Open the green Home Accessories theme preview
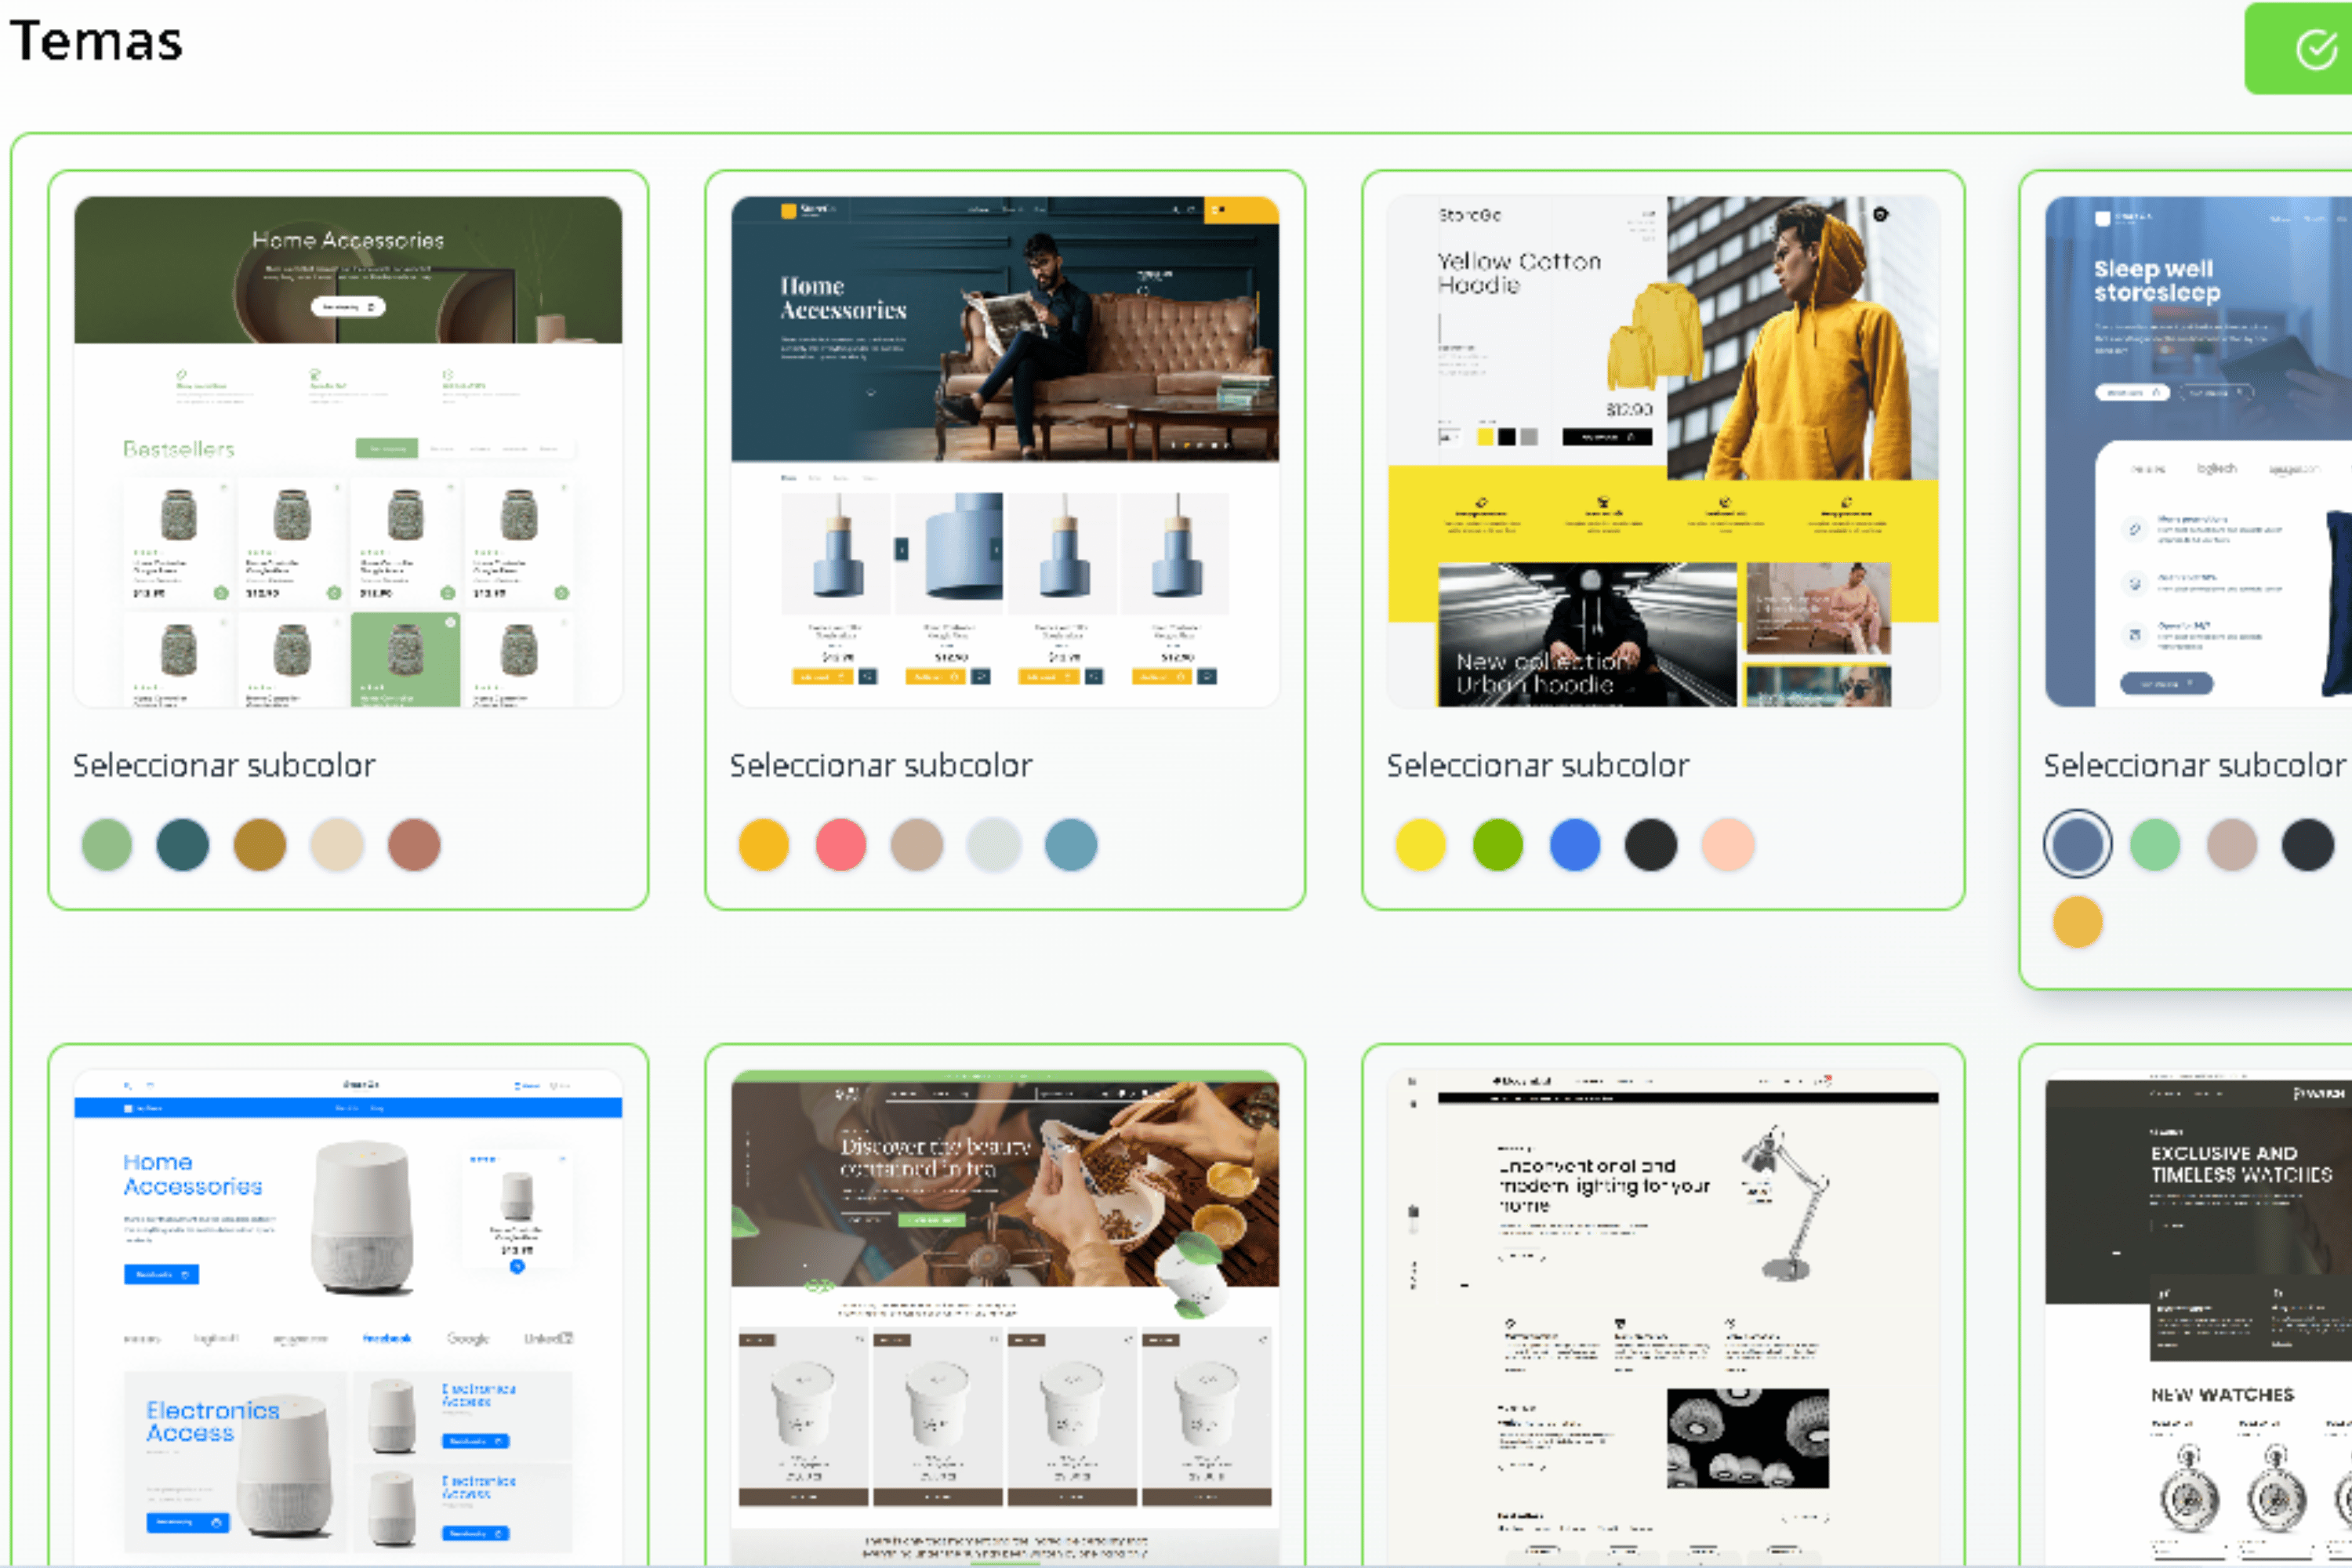 point(348,452)
